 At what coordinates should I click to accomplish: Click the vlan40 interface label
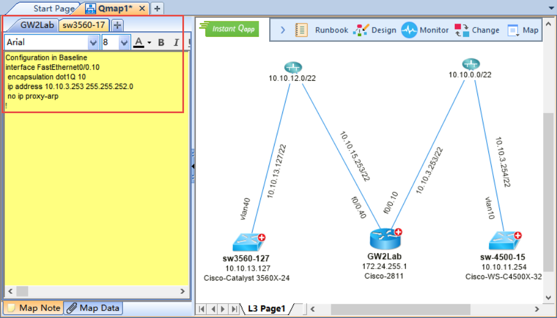[x=245, y=209]
